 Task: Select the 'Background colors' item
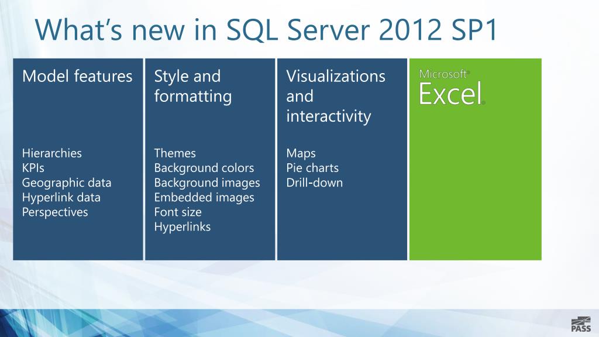tap(204, 168)
